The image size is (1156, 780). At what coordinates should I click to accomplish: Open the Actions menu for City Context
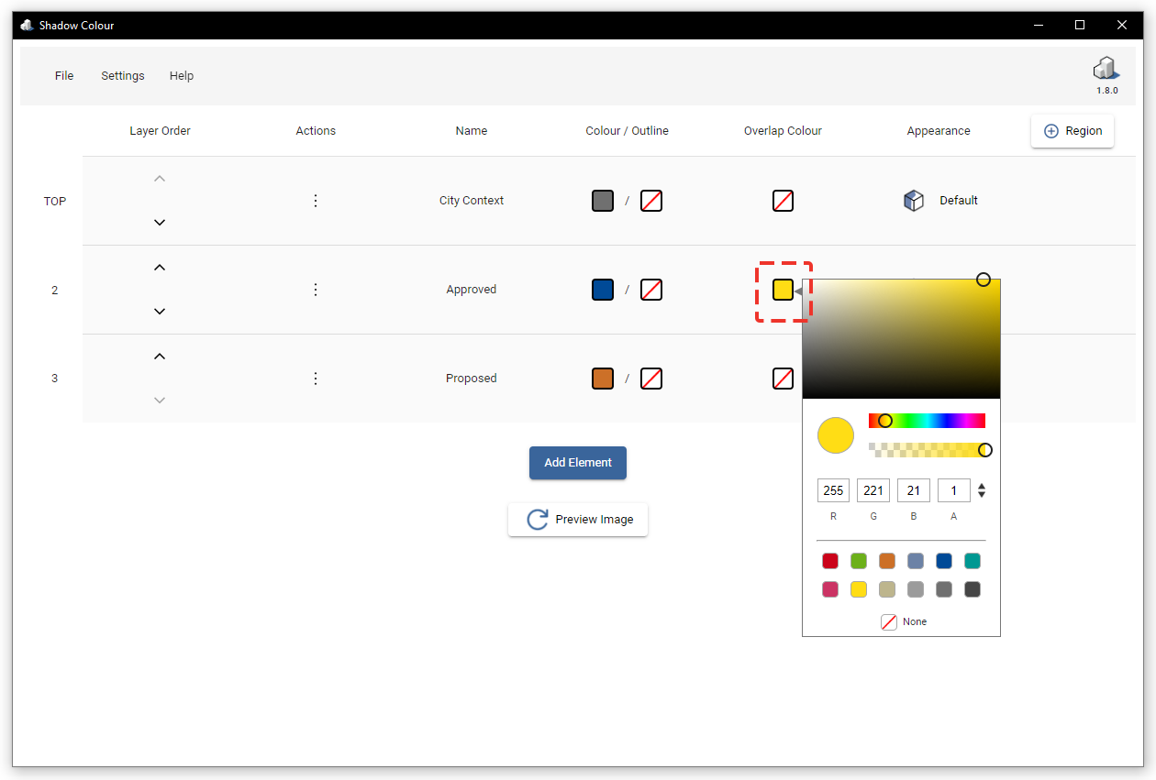tap(316, 200)
